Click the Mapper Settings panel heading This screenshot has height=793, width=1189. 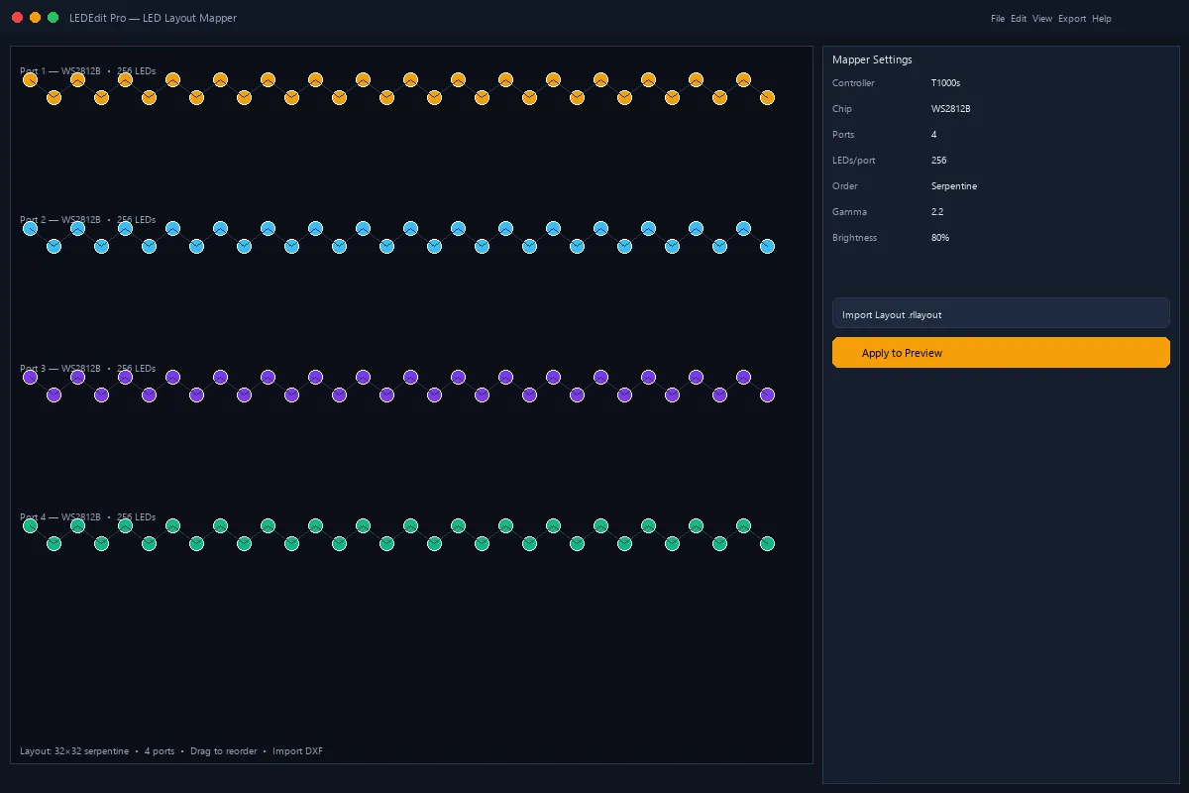[x=872, y=59]
